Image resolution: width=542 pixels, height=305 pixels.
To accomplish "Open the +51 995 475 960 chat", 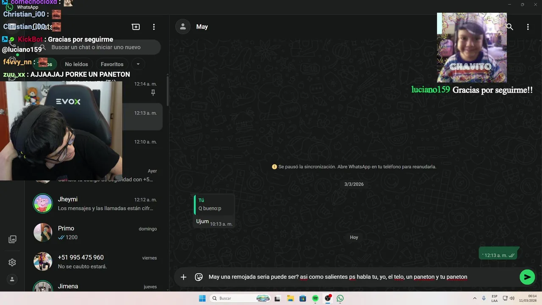I will (x=95, y=262).
